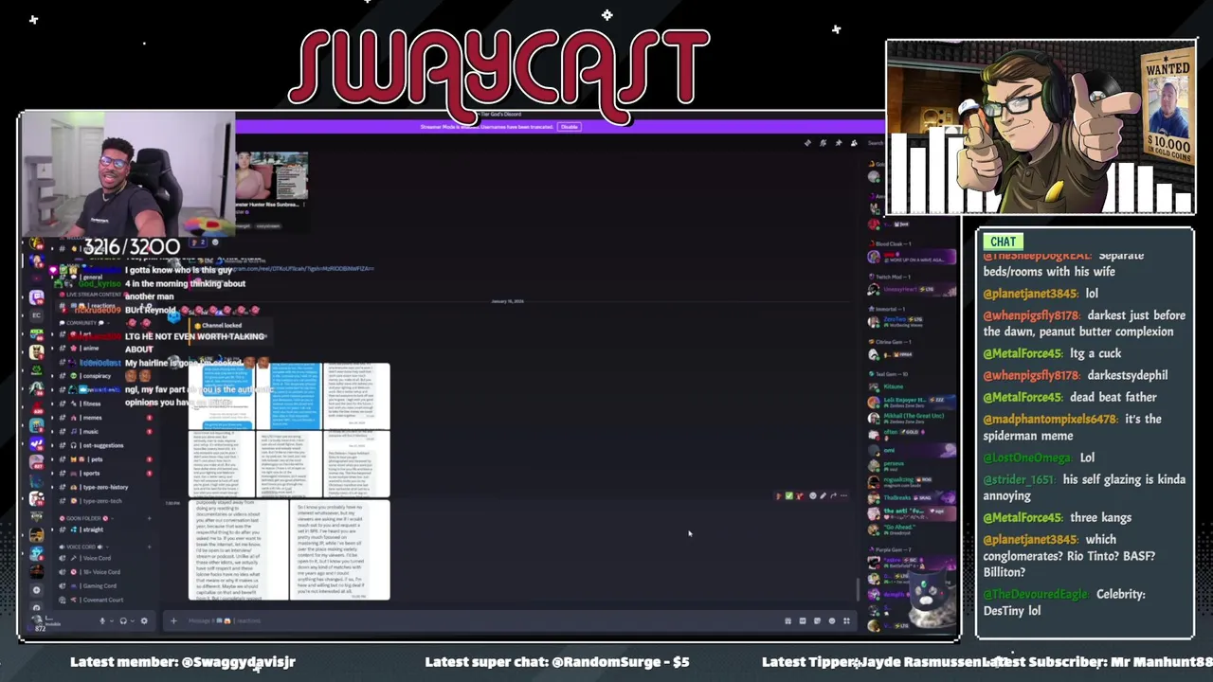Click the green checkmark reaction in the message hover toolbar
This screenshot has width=1213, height=682.
[x=789, y=495]
